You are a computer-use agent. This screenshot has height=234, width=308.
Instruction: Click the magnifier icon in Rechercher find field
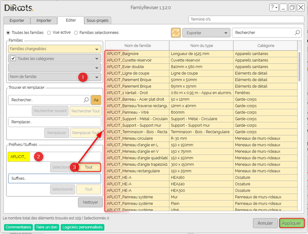pyautogui.click(x=86, y=100)
